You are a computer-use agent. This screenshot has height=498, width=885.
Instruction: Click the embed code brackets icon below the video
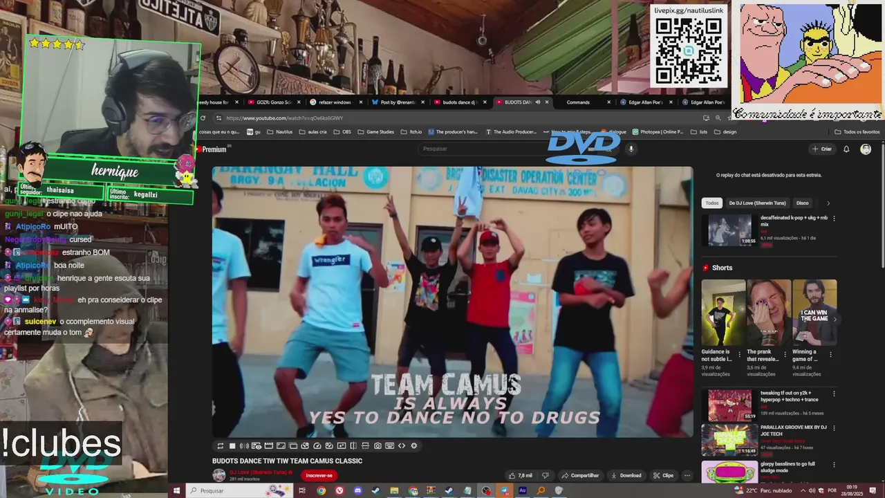pyautogui.click(x=402, y=446)
